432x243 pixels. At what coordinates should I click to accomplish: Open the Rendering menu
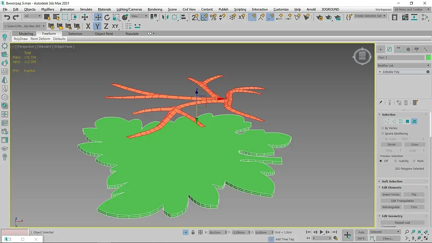point(155,10)
